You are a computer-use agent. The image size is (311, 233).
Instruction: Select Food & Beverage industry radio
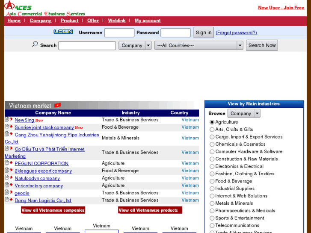click(212, 181)
